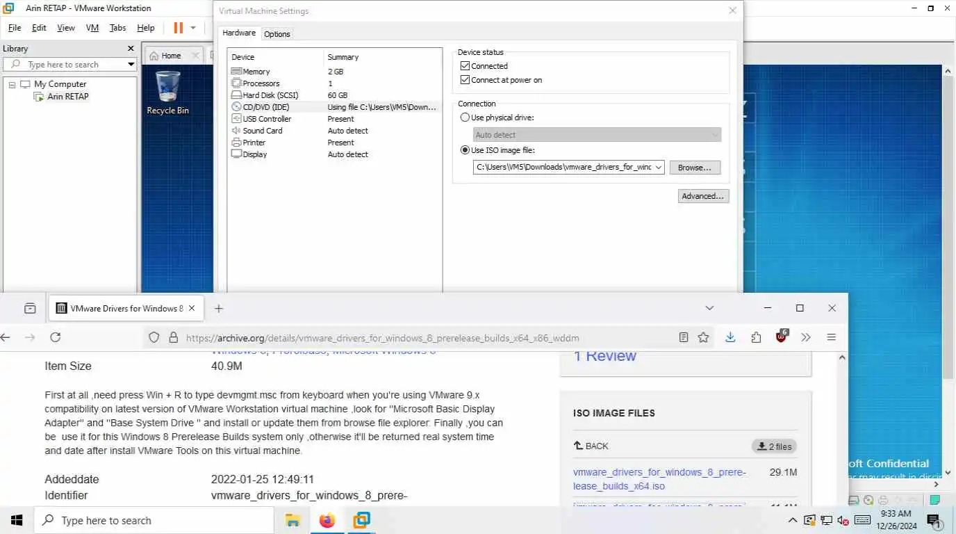
Task: Open the Tabs menu in VMware
Action: [118, 28]
